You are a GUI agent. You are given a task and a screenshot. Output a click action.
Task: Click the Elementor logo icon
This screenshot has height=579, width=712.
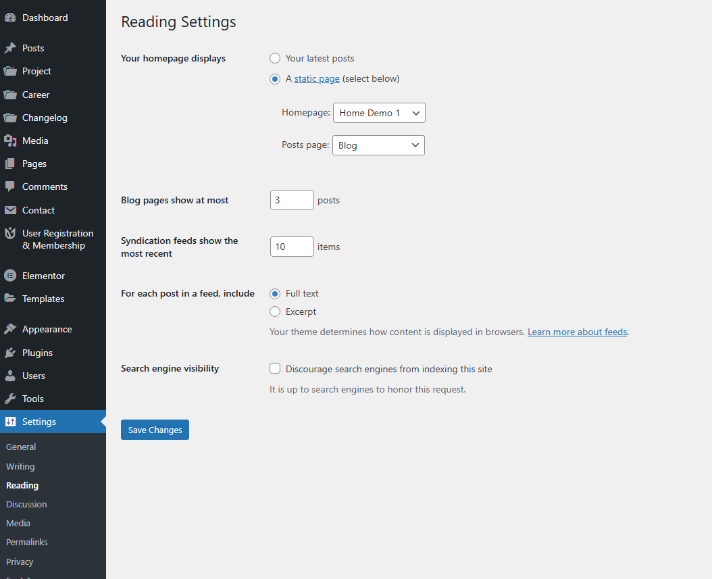pos(10,276)
